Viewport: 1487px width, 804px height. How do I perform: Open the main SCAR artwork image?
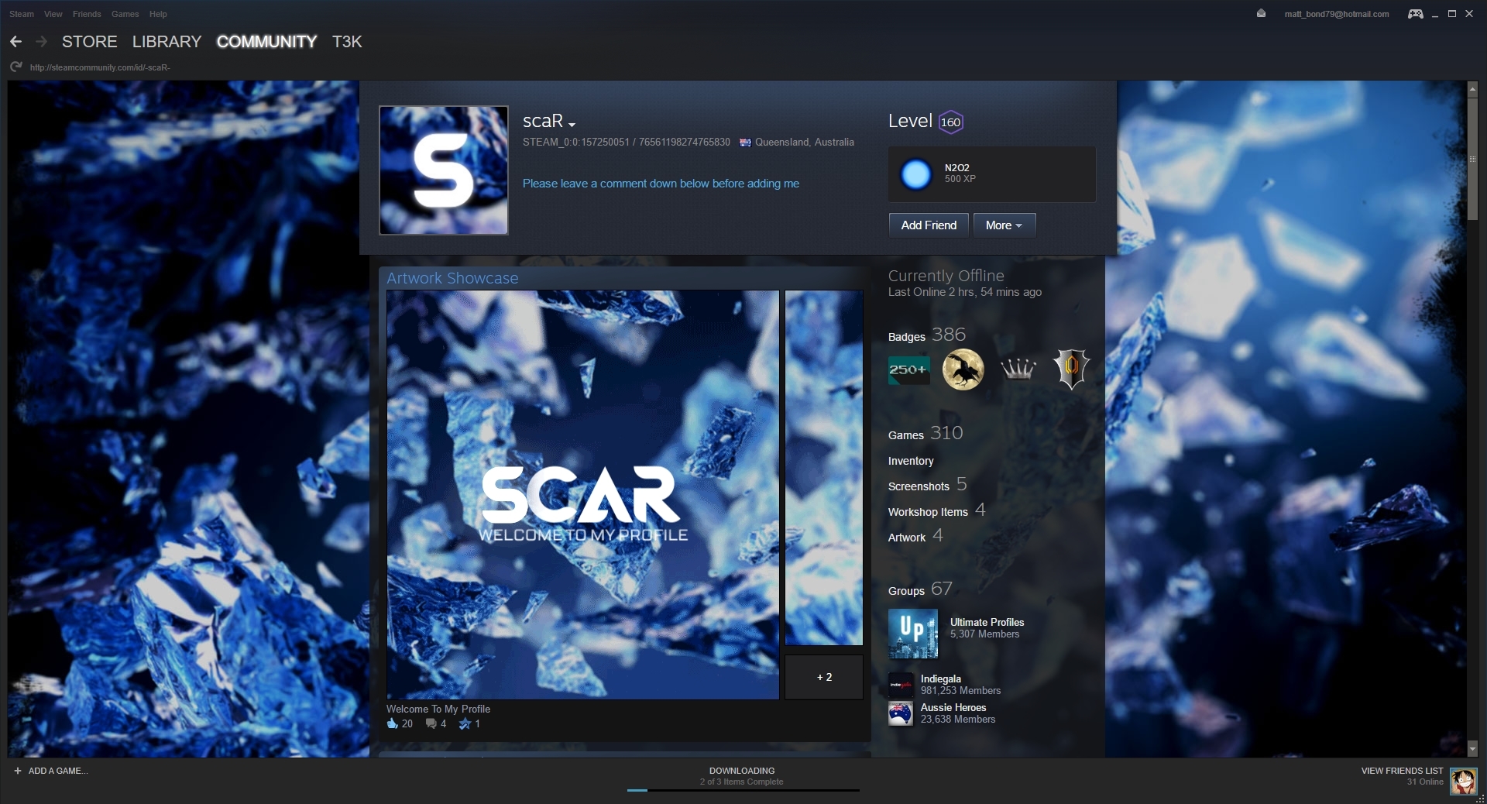tap(583, 495)
